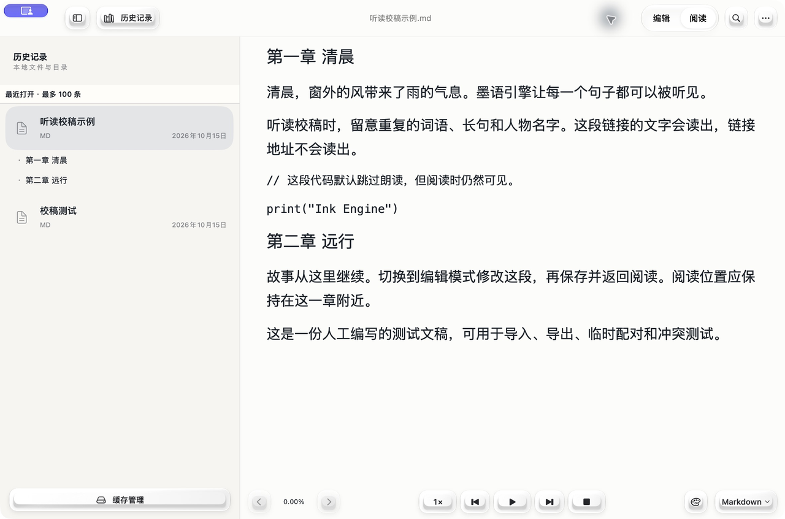This screenshot has height=519, width=785.
Task: Switch to 阅读 mode
Action: click(x=698, y=18)
